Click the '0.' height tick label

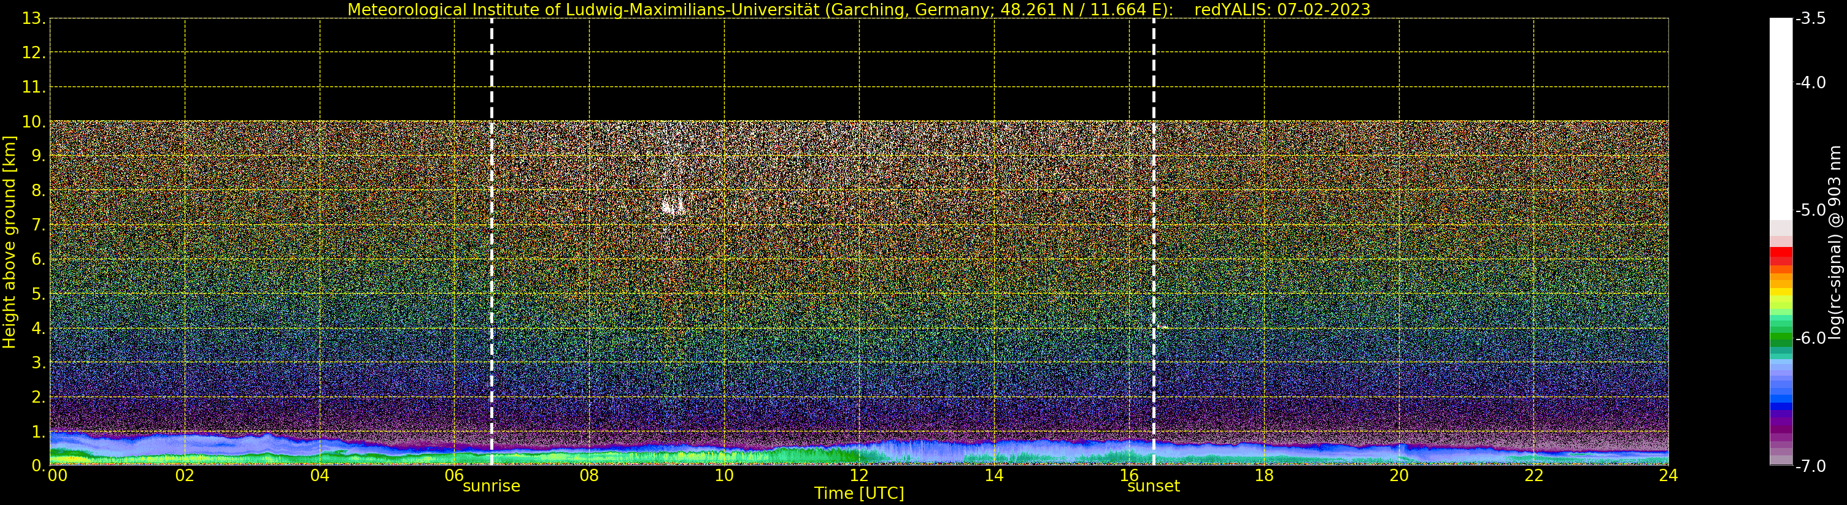[38, 466]
